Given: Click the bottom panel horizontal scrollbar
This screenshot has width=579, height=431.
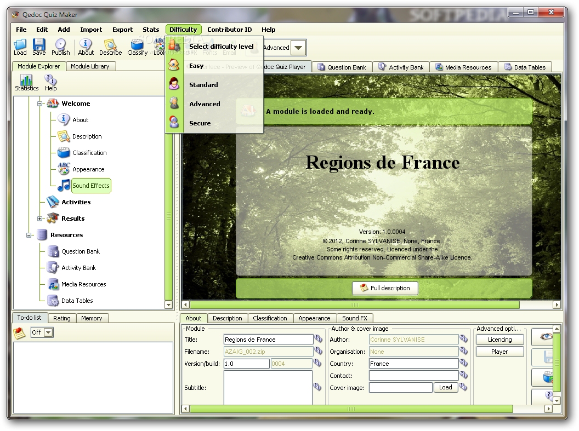Looking at the screenshot, I should [x=351, y=409].
